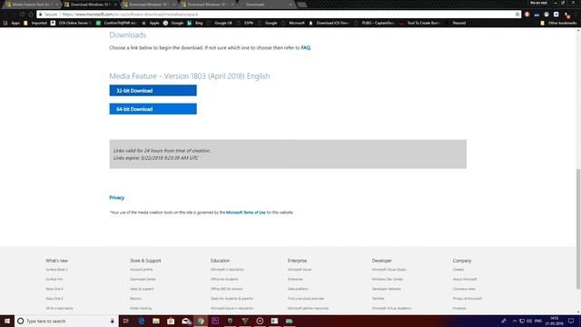Viewport: 581px width, 327px height.
Task: Open the Apps shortcut in bookmarks bar
Action: pos(11,23)
